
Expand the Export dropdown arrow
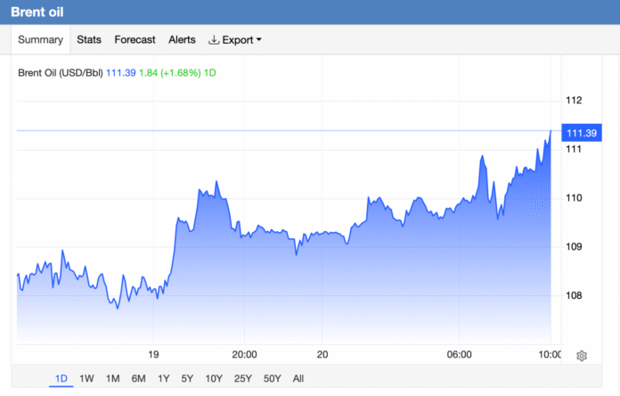click(259, 39)
